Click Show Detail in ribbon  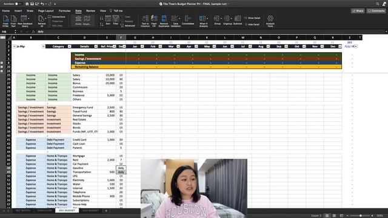[252, 18]
